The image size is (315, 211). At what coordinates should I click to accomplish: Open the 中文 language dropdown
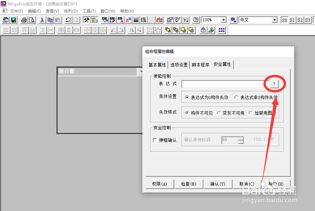(x=274, y=20)
